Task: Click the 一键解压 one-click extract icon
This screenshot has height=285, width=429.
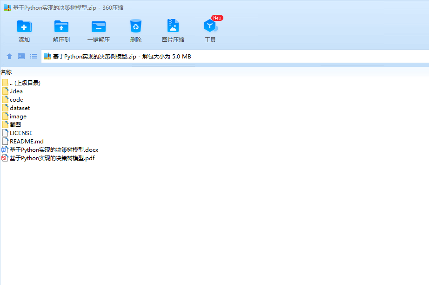Action: click(x=99, y=27)
